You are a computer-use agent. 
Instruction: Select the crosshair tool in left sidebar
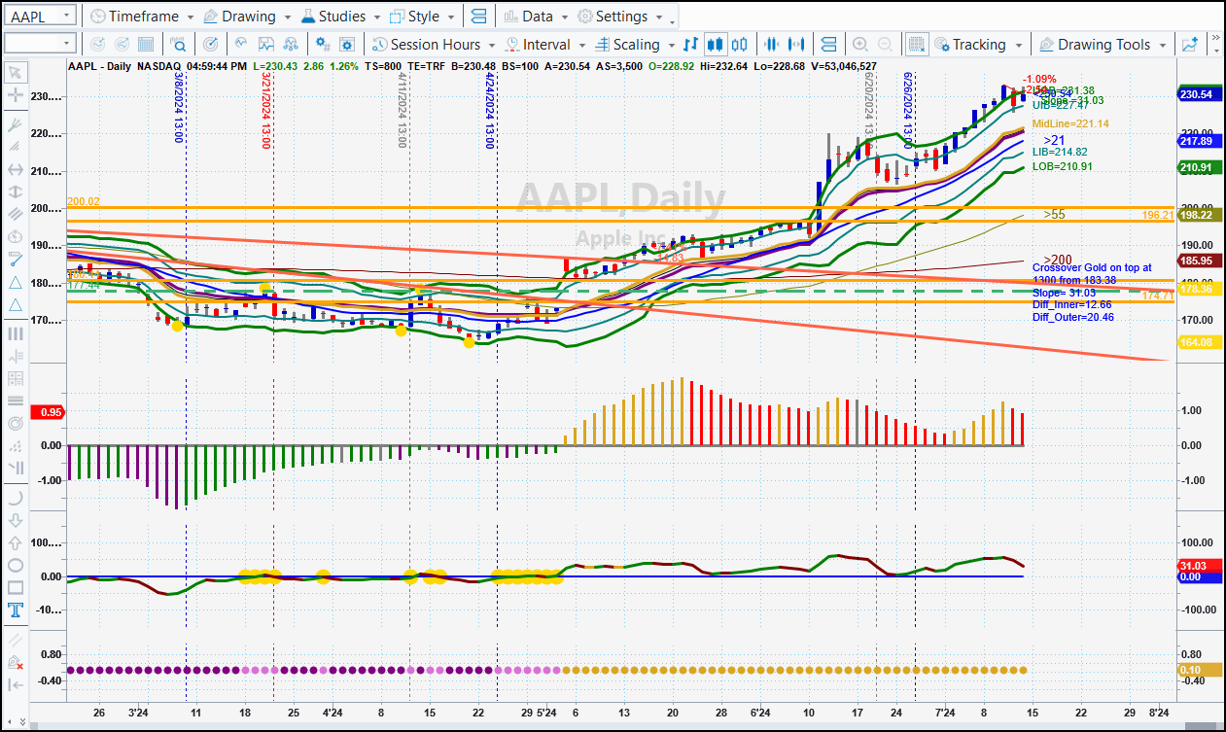click(16, 95)
